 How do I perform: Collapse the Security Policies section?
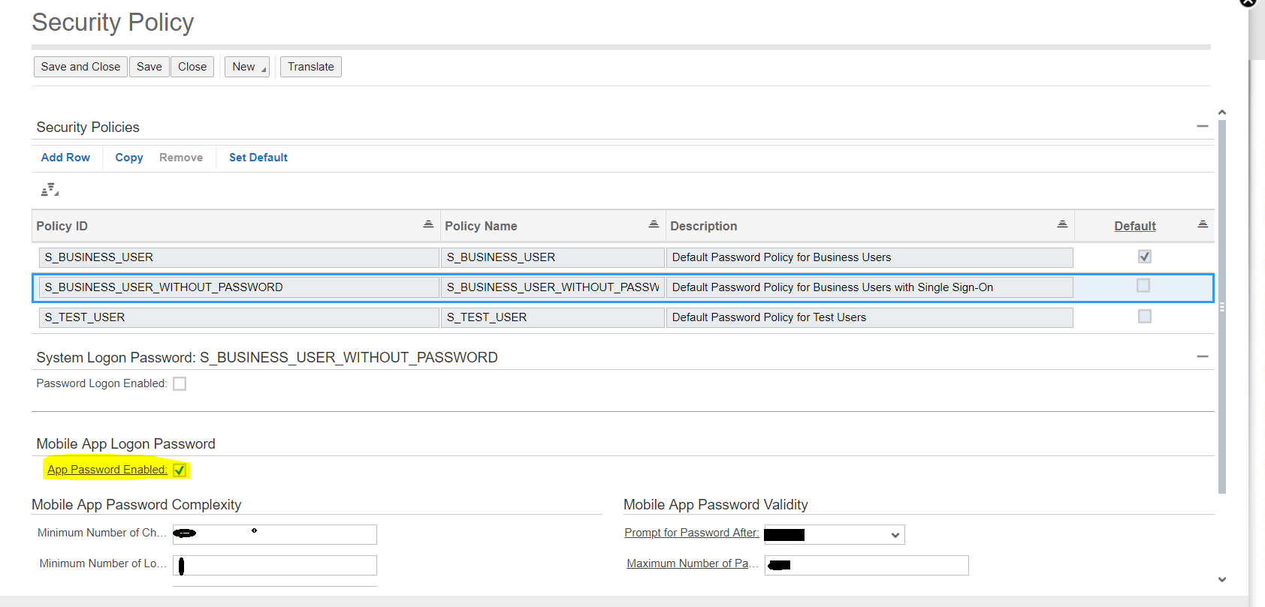1203,127
